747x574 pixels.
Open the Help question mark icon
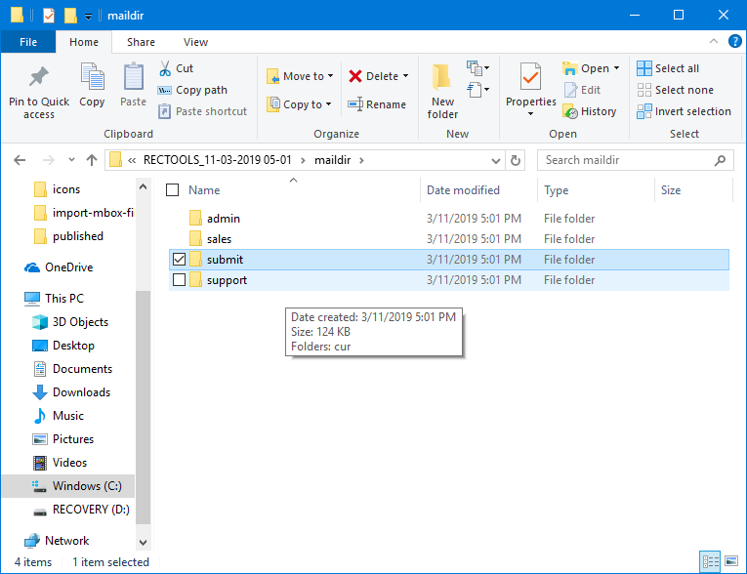(734, 41)
